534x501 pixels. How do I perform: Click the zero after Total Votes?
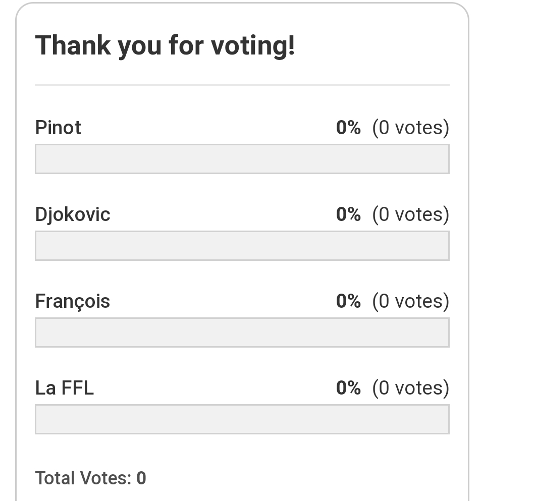click(141, 478)
